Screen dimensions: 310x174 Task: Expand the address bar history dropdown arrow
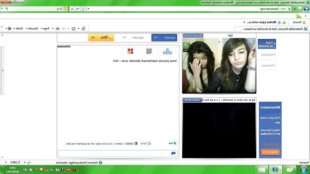pos(88,9)
